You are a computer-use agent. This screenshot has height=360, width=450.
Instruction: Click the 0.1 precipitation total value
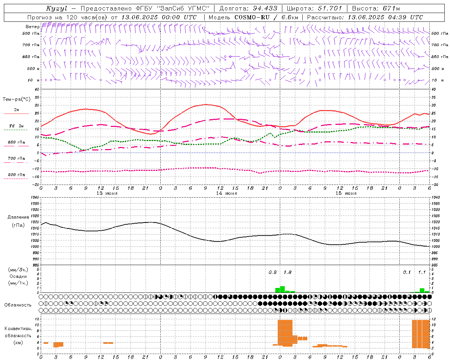[x=407, y=272]
